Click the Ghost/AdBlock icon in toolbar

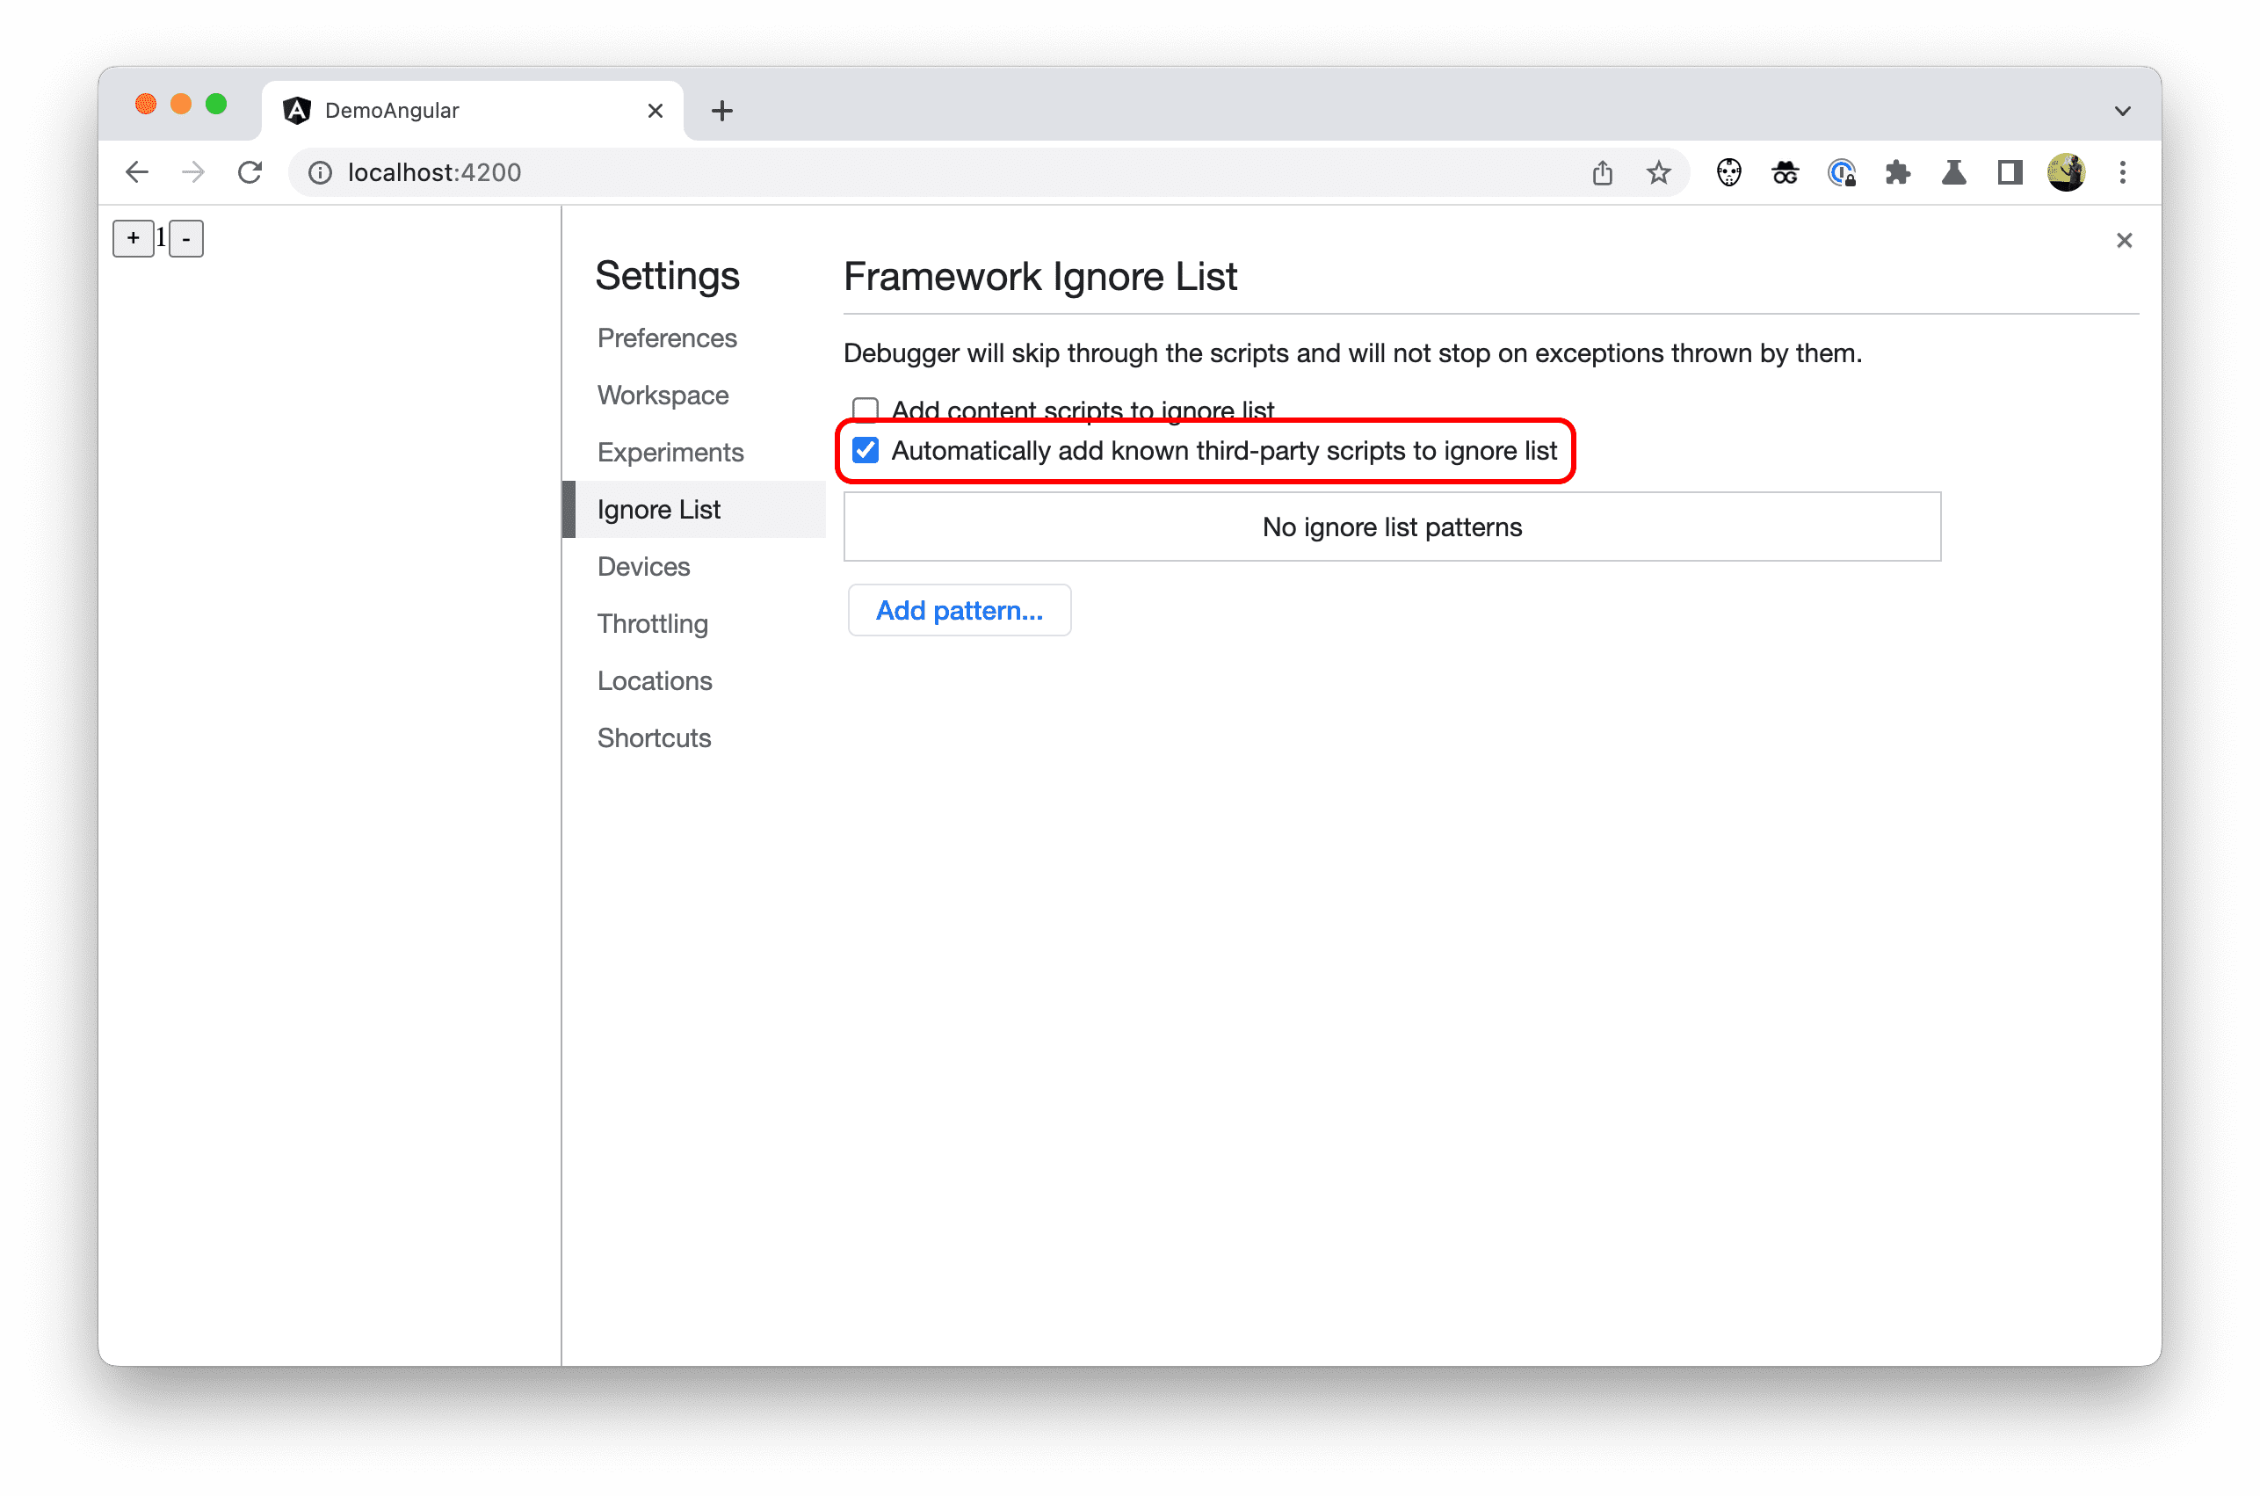pos(1728,172)
